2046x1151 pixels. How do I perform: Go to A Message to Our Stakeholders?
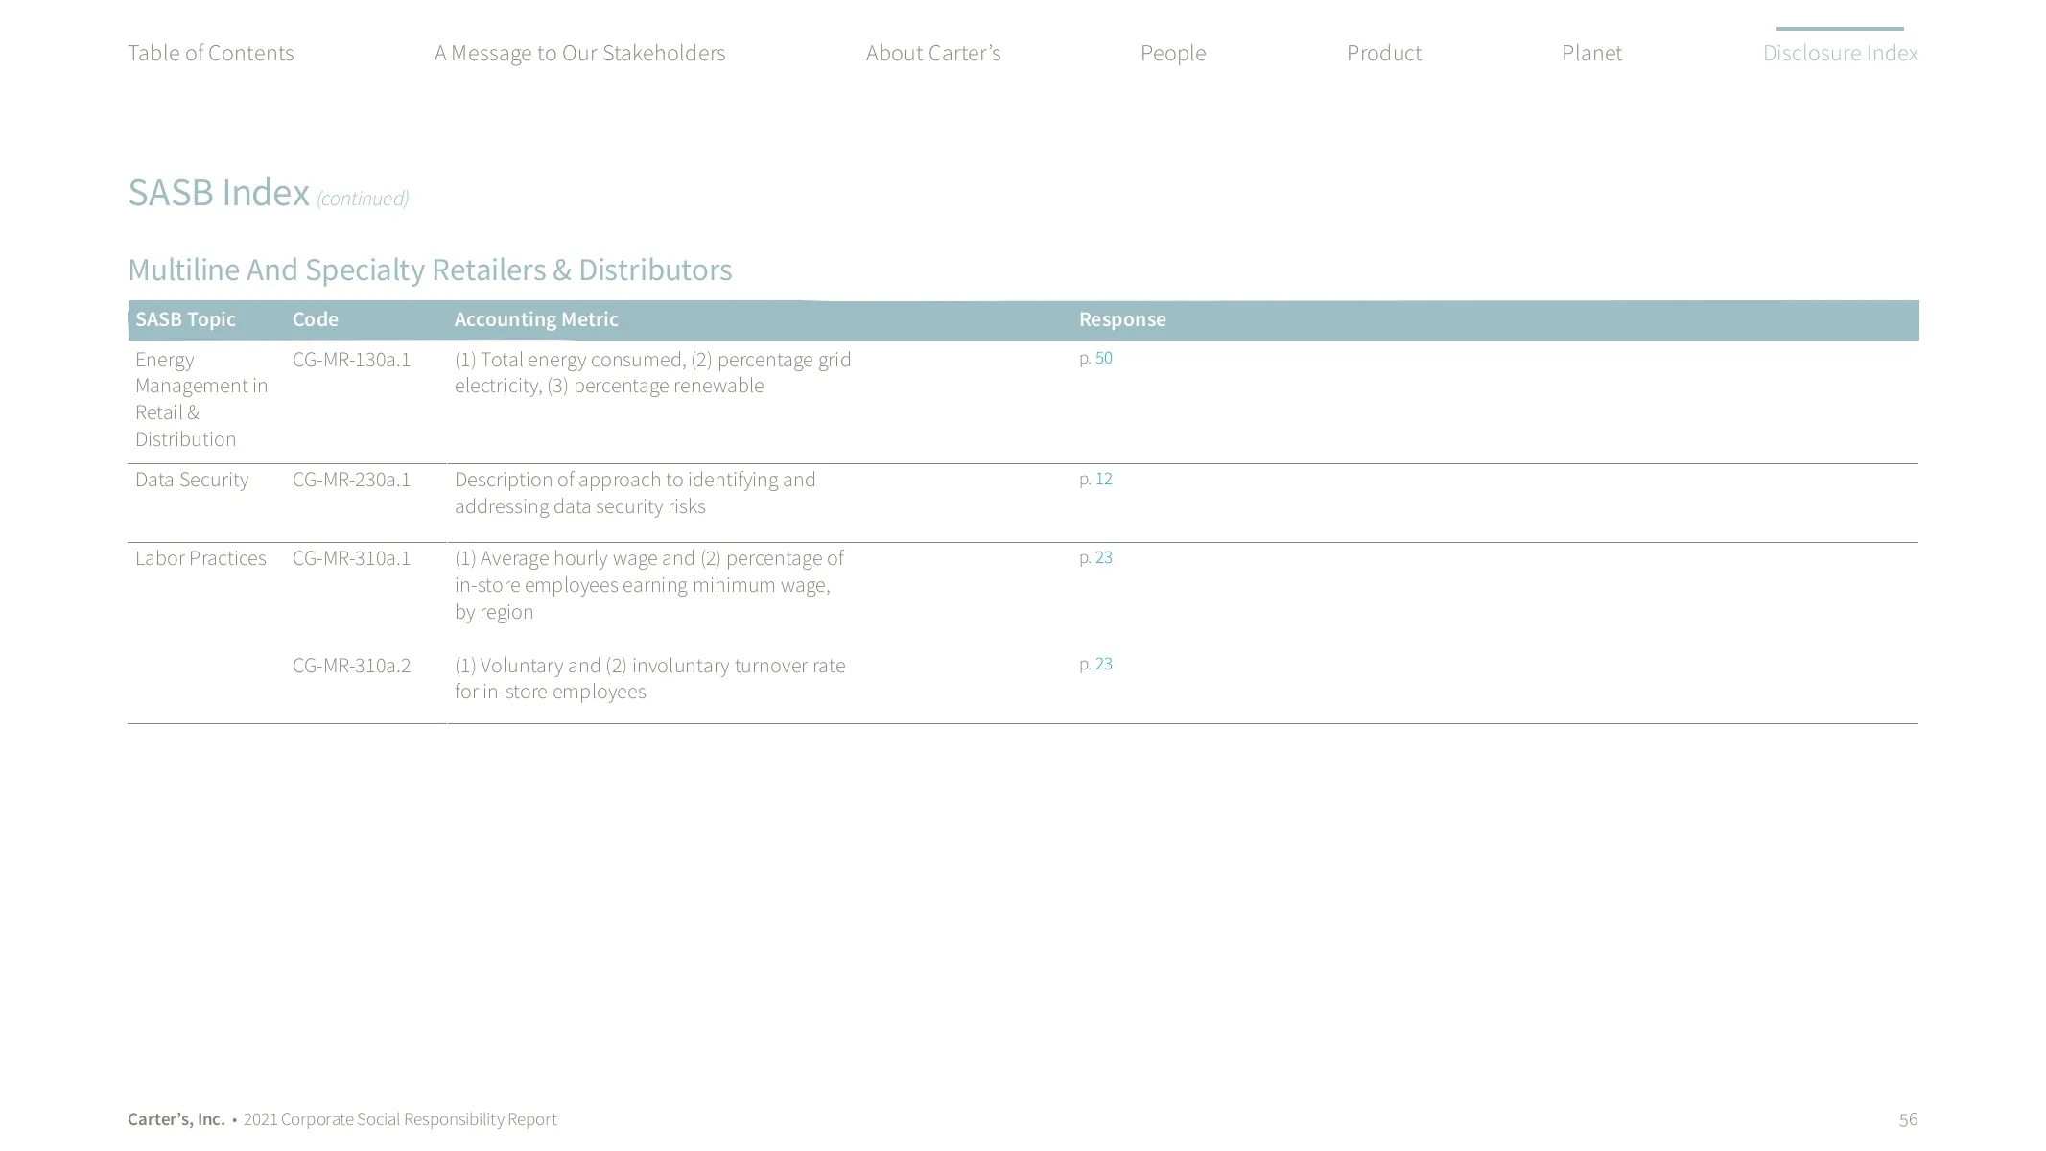579,53
